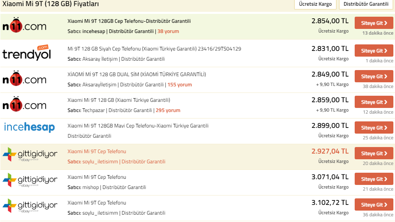
Task: Open 'Xiaomi Mi 9T 128 GB (Xiaomi Türkiye Garantili)' listing
Action: pyautogui.click(x=118, y=100)
